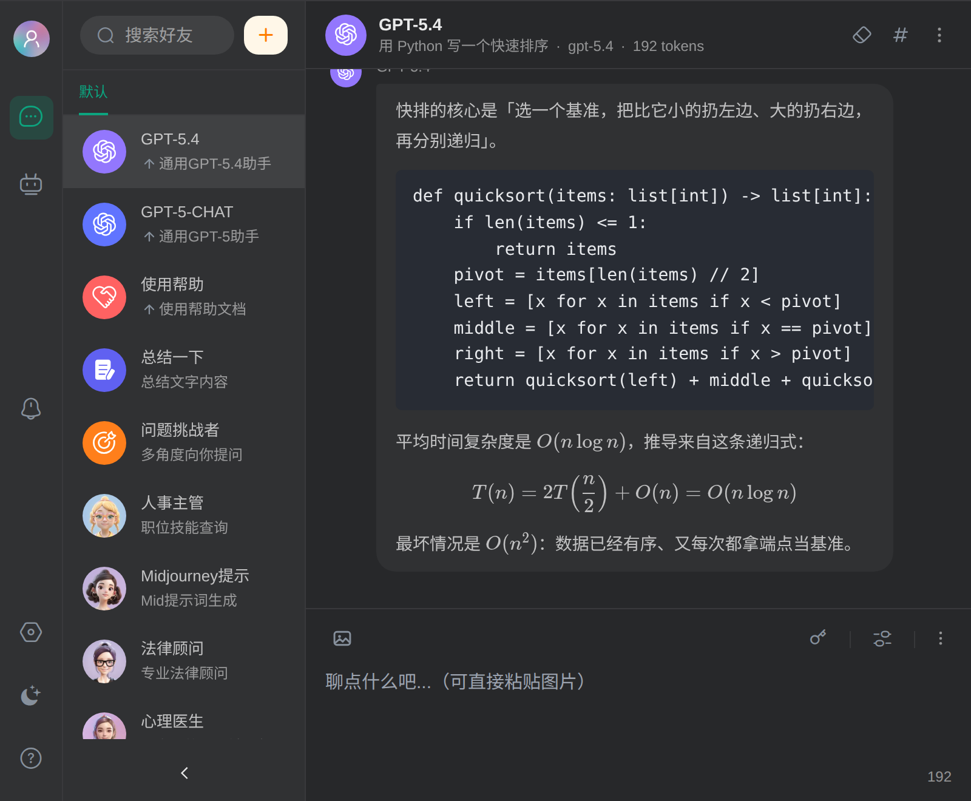Open the robot assistants sidebar icon

pos(31,184)
